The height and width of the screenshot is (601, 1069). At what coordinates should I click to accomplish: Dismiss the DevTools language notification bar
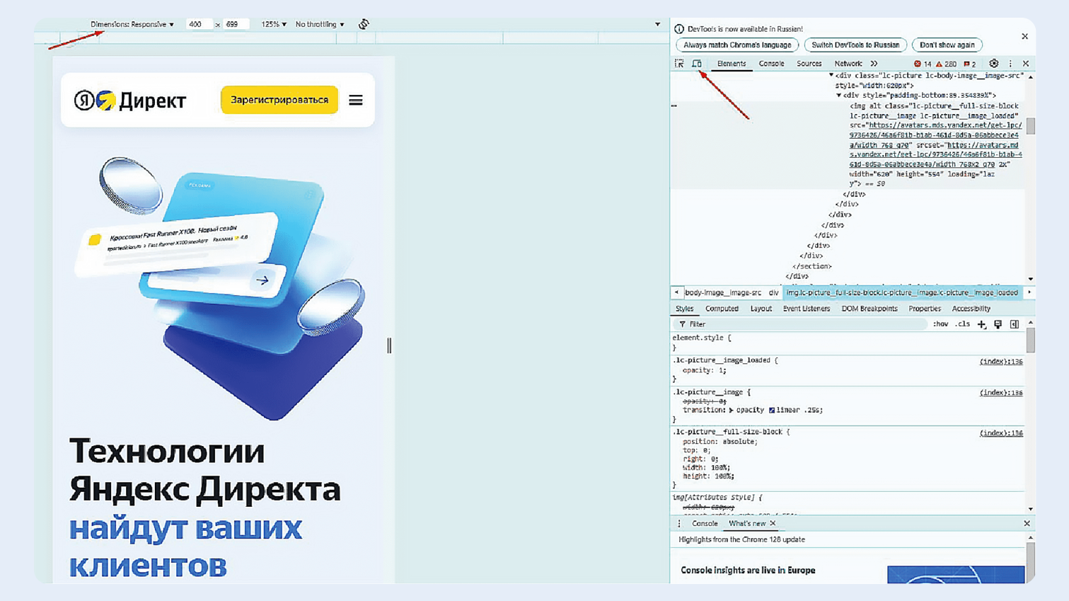[1024, 36]
